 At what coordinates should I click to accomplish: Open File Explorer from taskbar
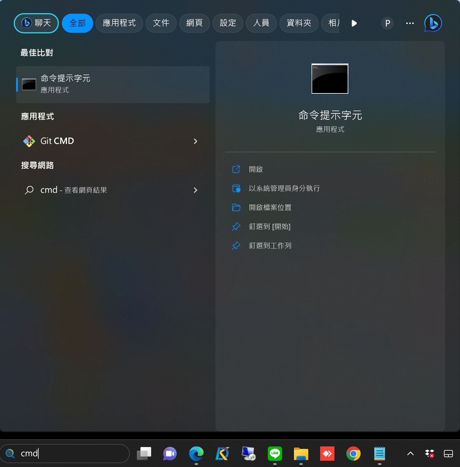(301, 454)
